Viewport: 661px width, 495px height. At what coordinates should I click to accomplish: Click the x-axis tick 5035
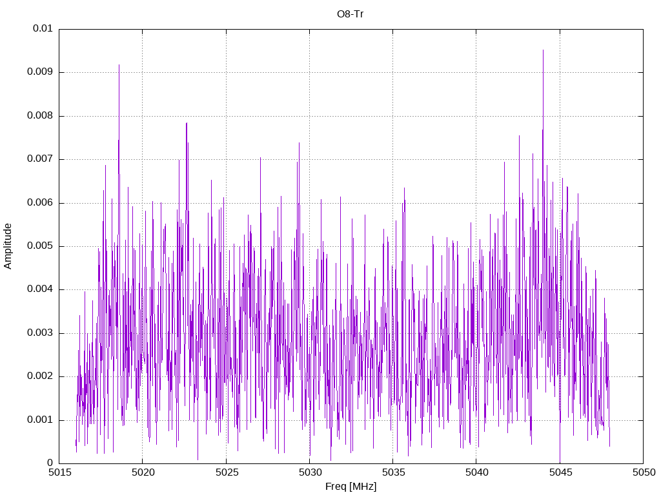pyautogui.click(x=394, y=472)
